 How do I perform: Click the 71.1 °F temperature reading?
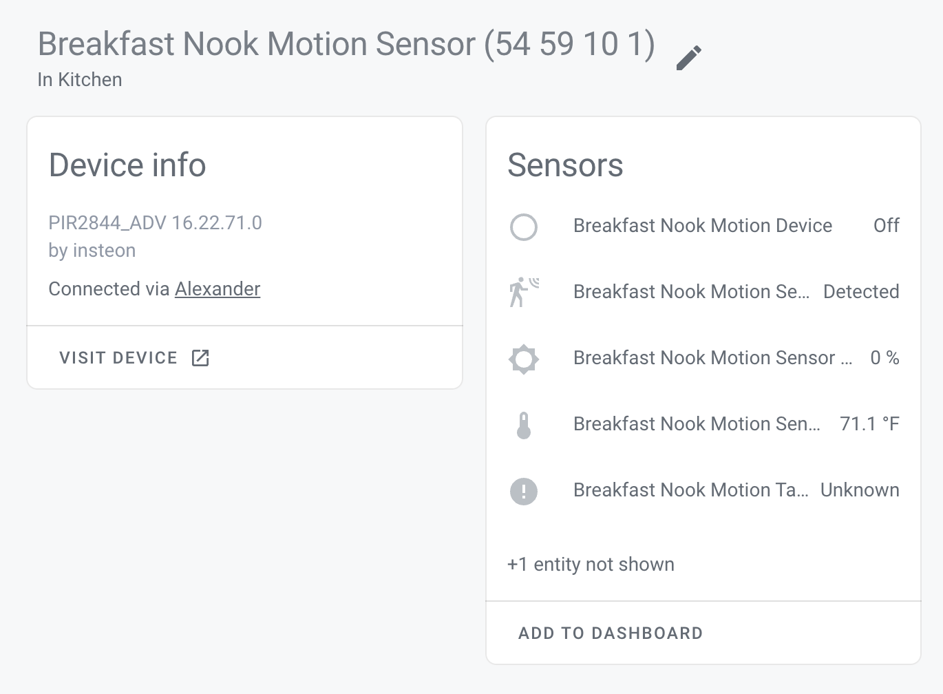[869, 424]
